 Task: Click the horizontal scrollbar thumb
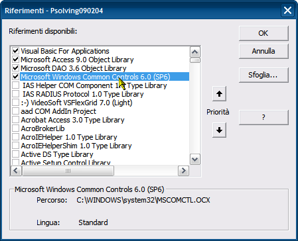coord(68,171)
